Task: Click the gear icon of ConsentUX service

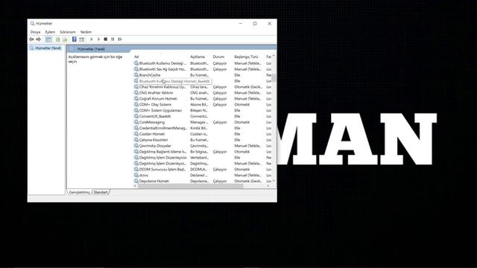Action: pos(136,116)
